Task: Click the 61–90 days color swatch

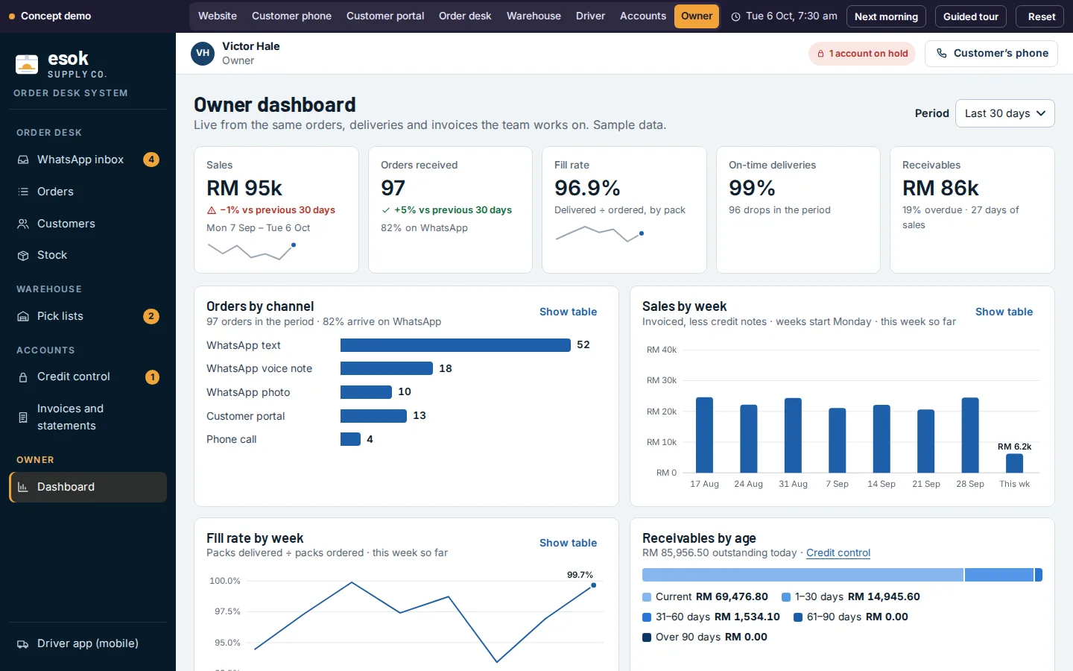Action: click(798, 617)
